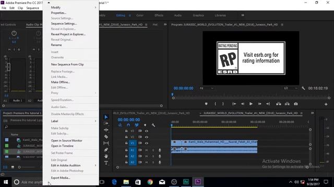Select the Track Select Forward tool

coord(106,123)
